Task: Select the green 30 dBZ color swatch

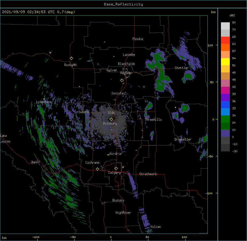Action: click(x=225, y=119)
